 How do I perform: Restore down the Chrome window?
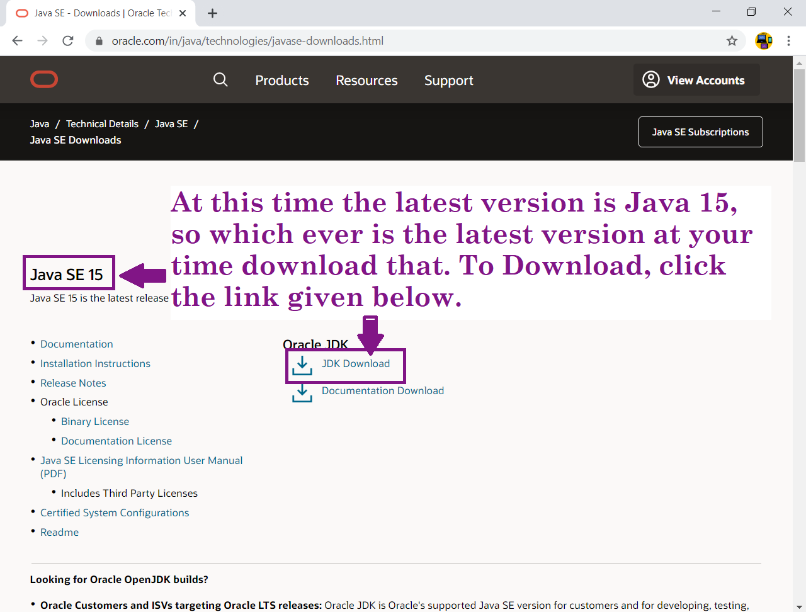coord(751,12)
